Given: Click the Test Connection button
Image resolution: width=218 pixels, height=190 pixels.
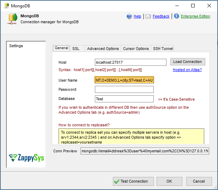Looking at the screenshot, I should pos(131,181).
